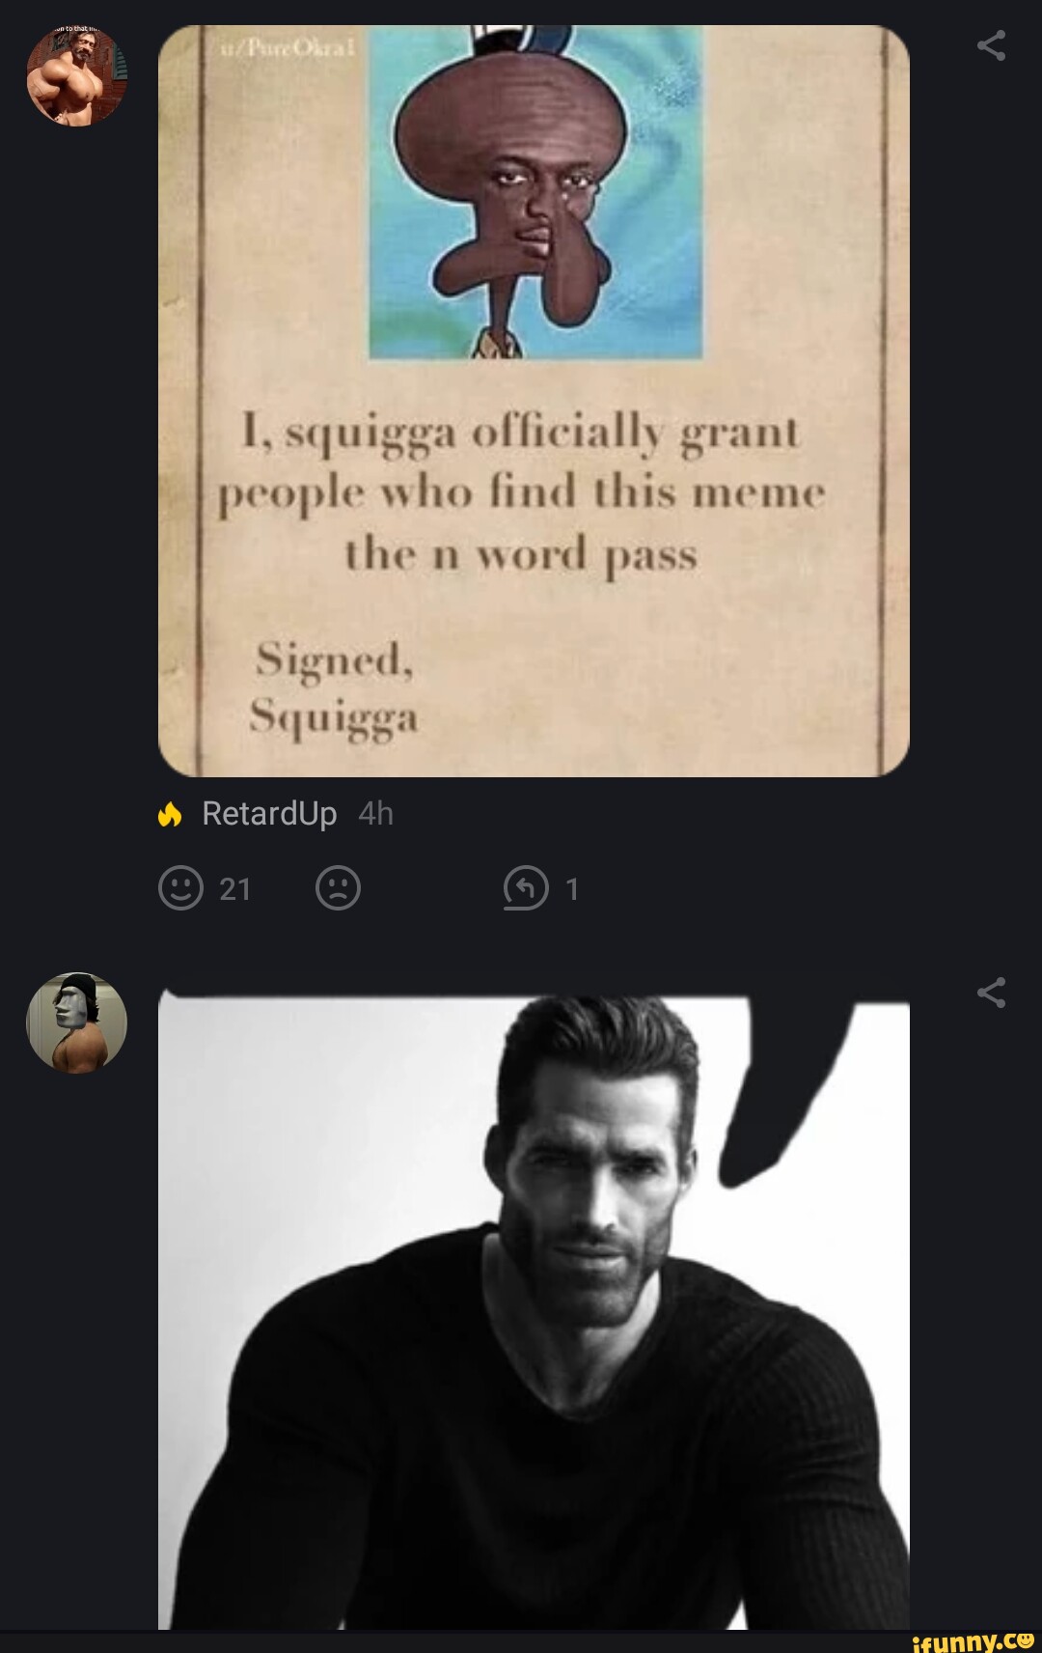1042x1653 pixels.
Task: Tap the second post's uploader avatar
Action: [75, 1025]
